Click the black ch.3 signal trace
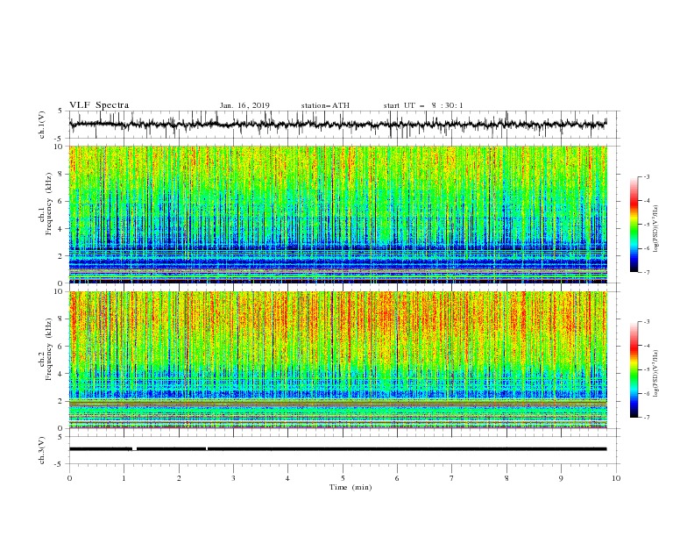This screenshot has width=694, height=537. (337, 449)
